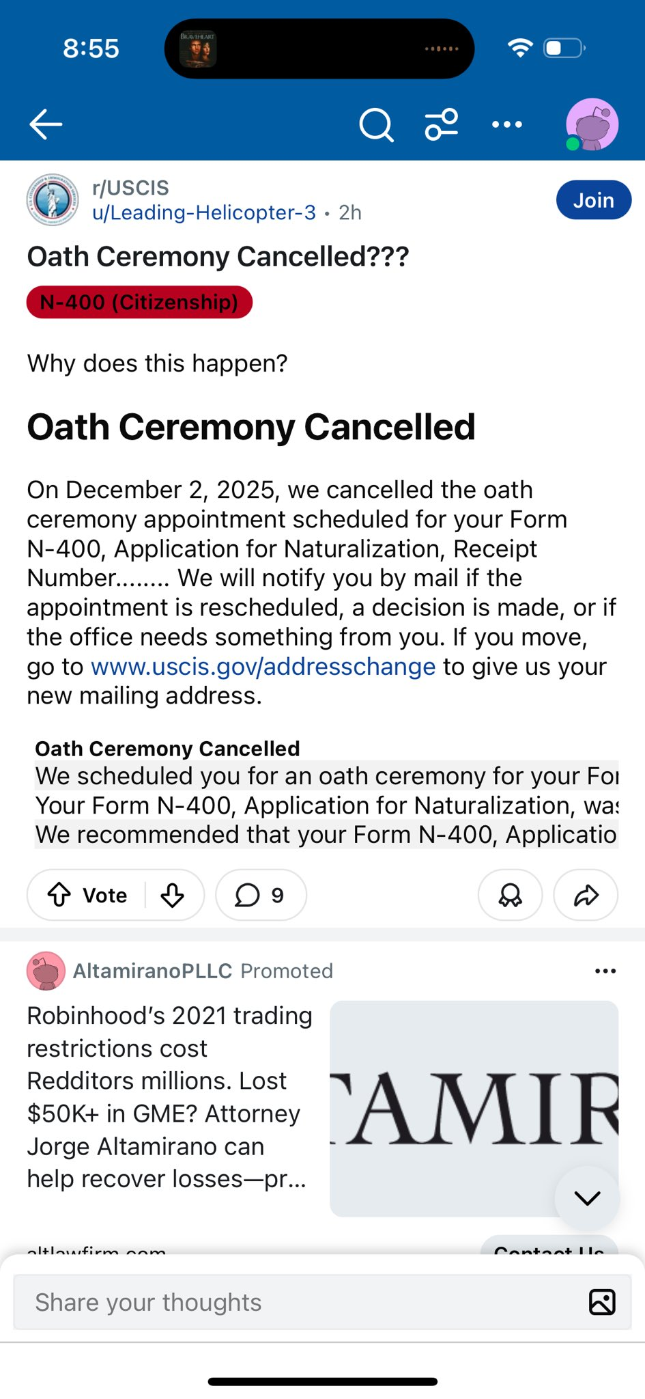The width and height of the screenshot is (645, 1399).
Task: Share the post using the arrow icon
Action: click(586, 895)
